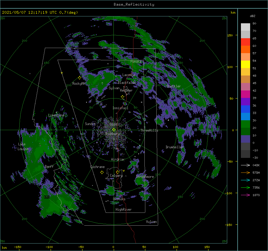Viewport: 268px width, 251px height.
Task: Select the yellow diamond marker right of Cochrane
Action: coord(102,173)
